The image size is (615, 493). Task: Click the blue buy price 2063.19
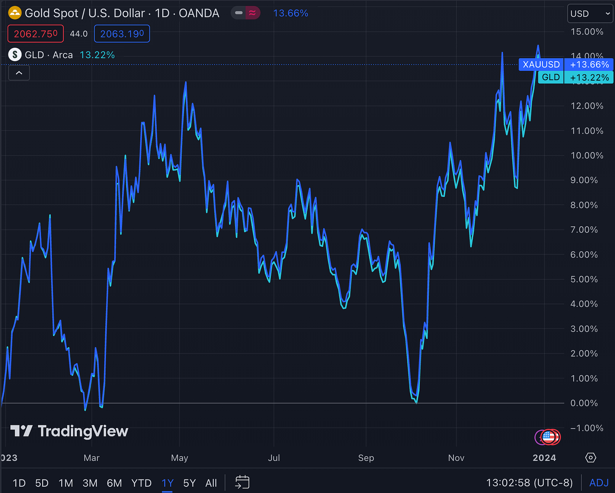coord(122,34)
